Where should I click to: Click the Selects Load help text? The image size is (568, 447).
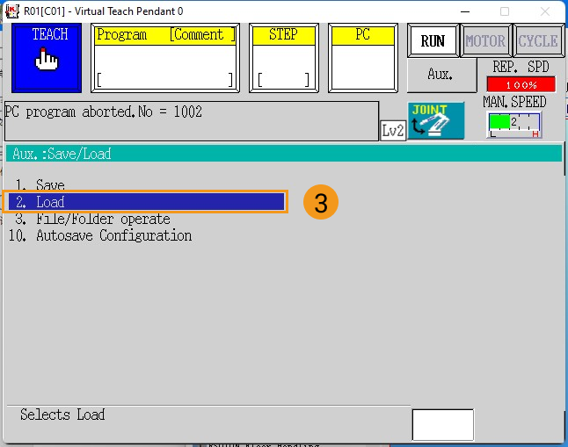coord(62,415)
